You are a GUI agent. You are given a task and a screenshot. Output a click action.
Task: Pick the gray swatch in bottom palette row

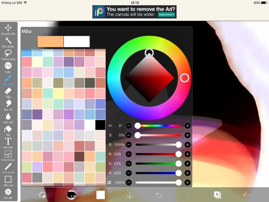pyautogui.click(x=37, y=178)
